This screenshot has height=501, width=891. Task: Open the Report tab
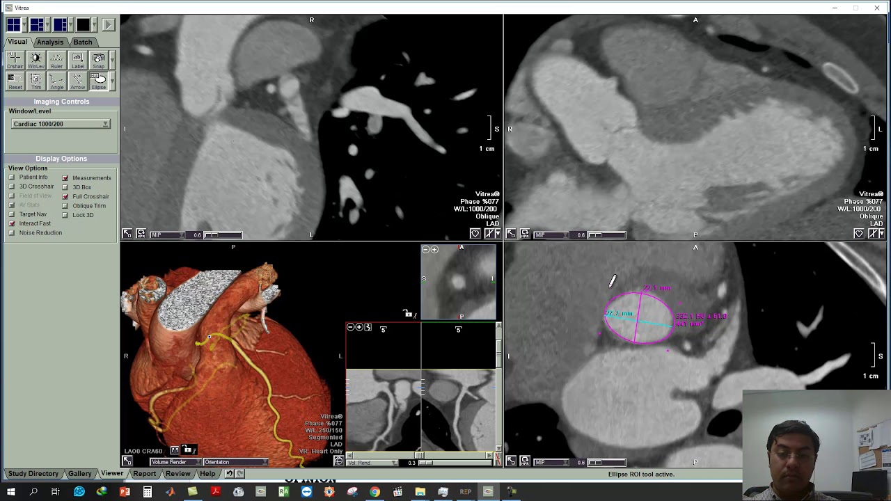coord(145,474)
